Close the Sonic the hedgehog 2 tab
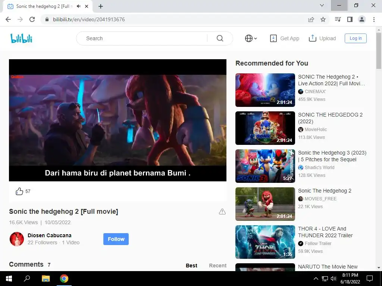 (87, 6)
